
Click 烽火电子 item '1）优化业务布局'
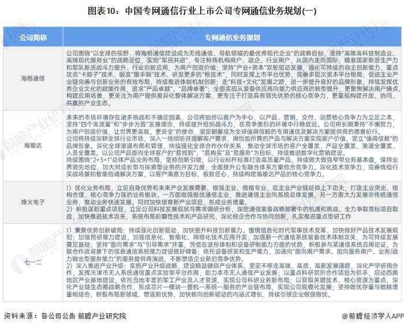point(232,195)
